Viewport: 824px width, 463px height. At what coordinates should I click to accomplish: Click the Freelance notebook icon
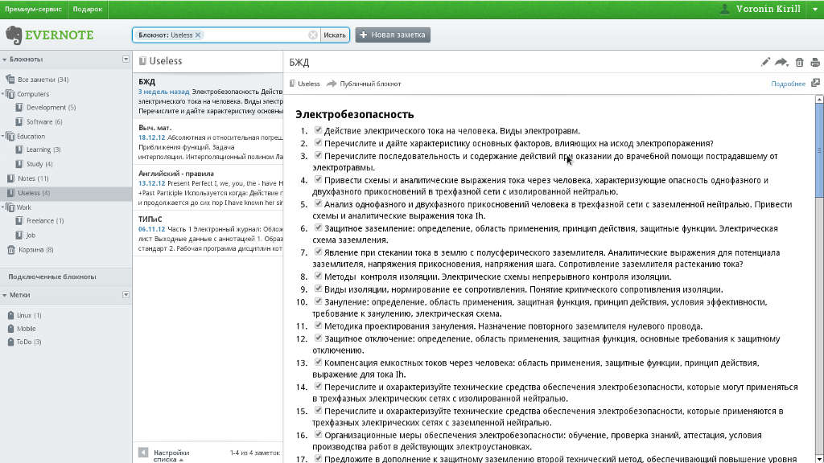coord(19,220)
